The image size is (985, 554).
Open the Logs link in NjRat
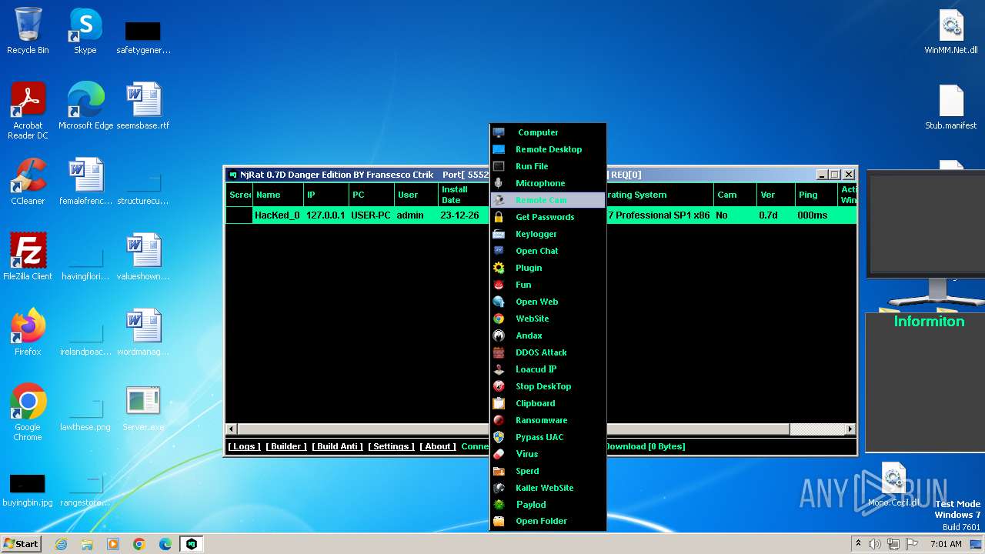(x=245, y=446)
